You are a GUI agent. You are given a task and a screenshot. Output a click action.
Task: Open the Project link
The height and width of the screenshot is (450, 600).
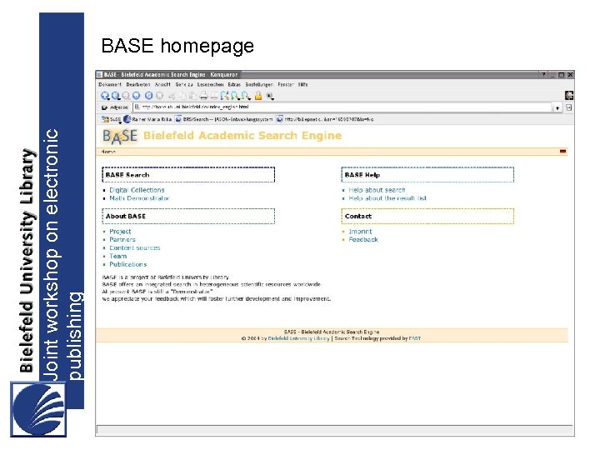tap(120, 232)
